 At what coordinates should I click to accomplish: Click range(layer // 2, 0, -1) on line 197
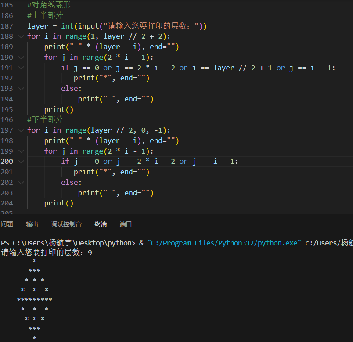point(116,130)
